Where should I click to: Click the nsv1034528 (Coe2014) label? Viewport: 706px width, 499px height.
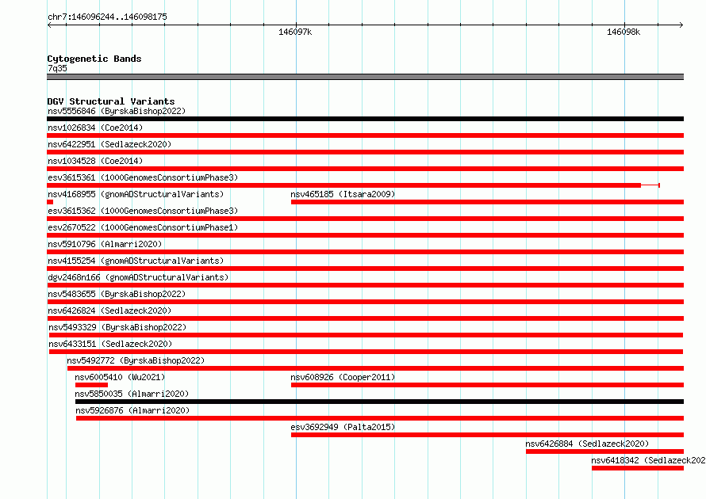(95, 161)
